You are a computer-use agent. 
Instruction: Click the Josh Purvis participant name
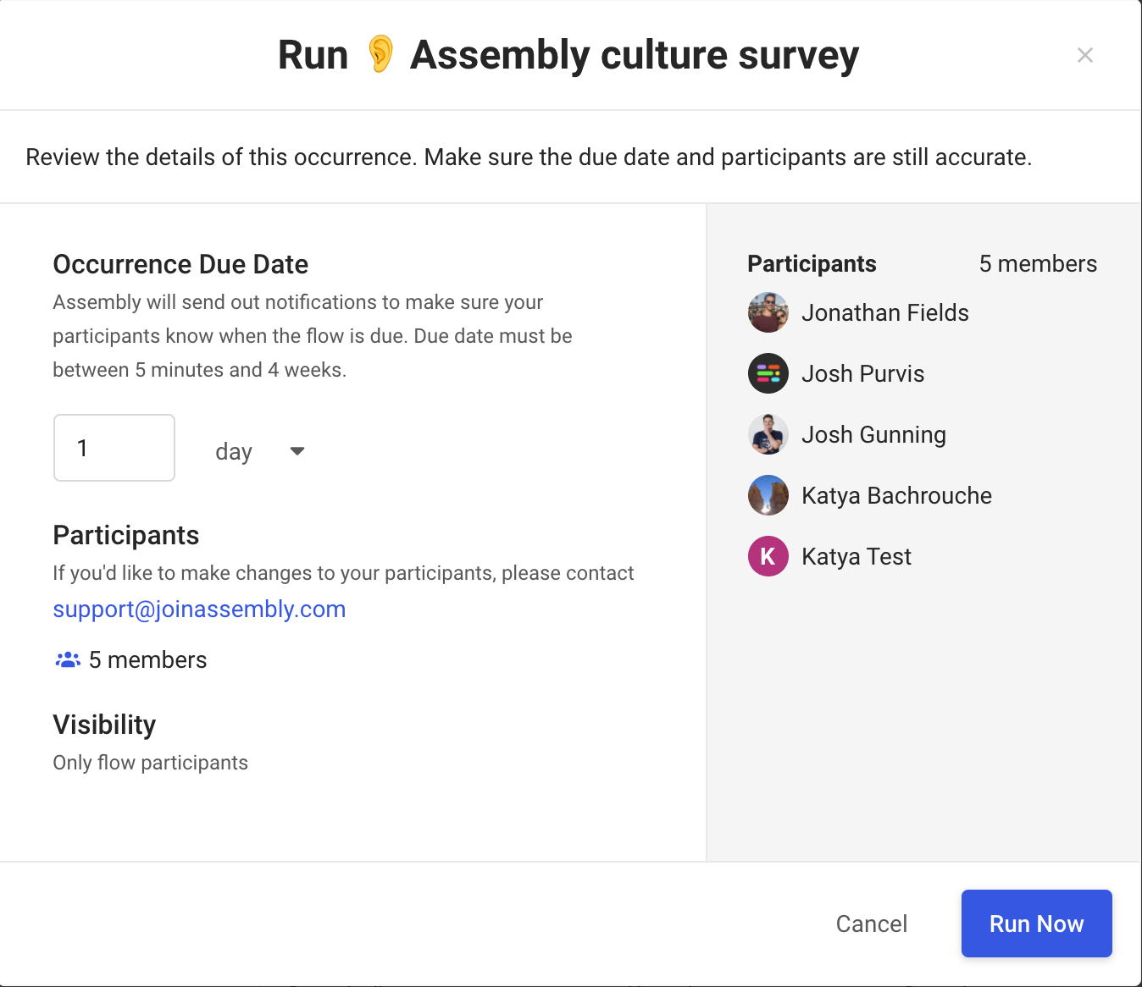(x=862, y=373)
